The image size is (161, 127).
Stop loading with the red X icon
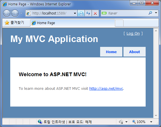pyautogui.click(x=95, y=13)
